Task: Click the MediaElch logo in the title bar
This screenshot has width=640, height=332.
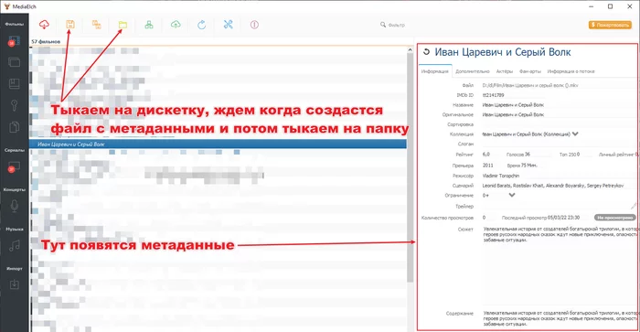Action: 6,6
